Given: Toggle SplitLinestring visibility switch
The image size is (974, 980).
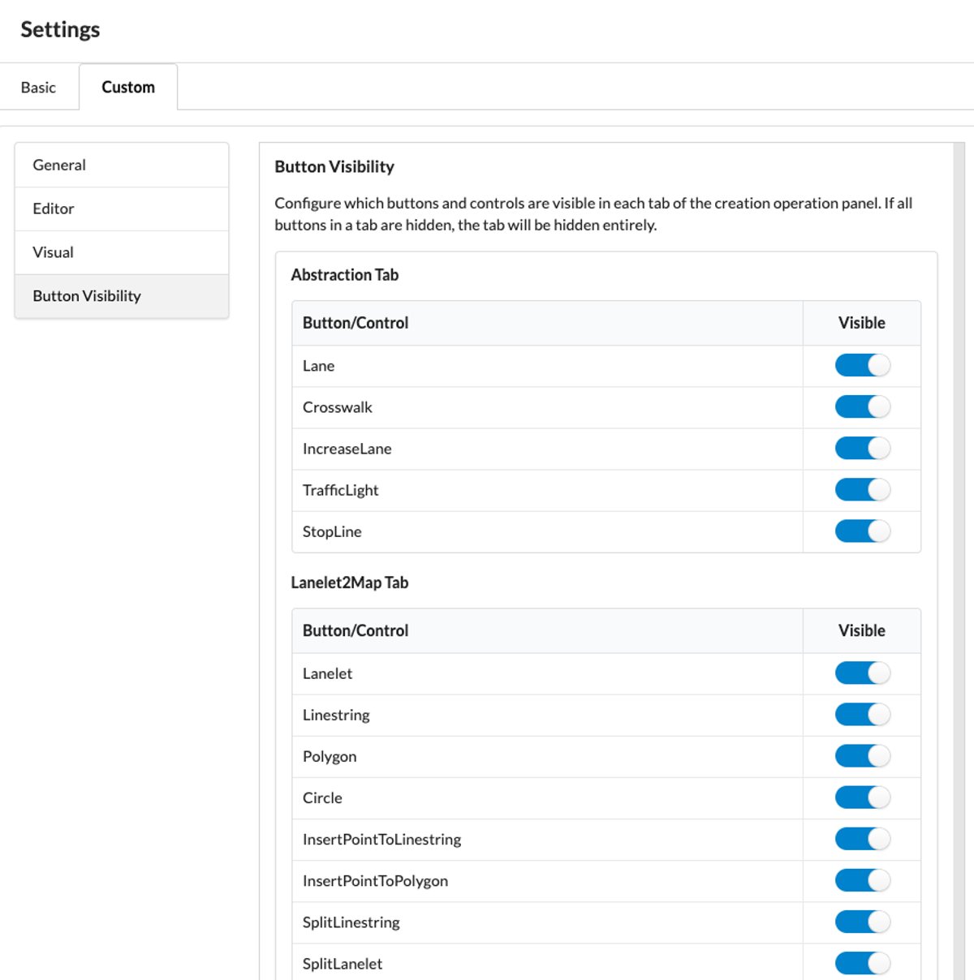Looking at the screenshot, I should point(862,922).
